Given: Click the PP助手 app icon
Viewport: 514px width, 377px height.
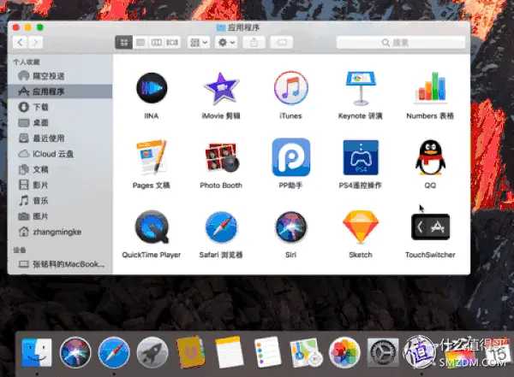Looking at the screenshot, I should click(290, 157).
